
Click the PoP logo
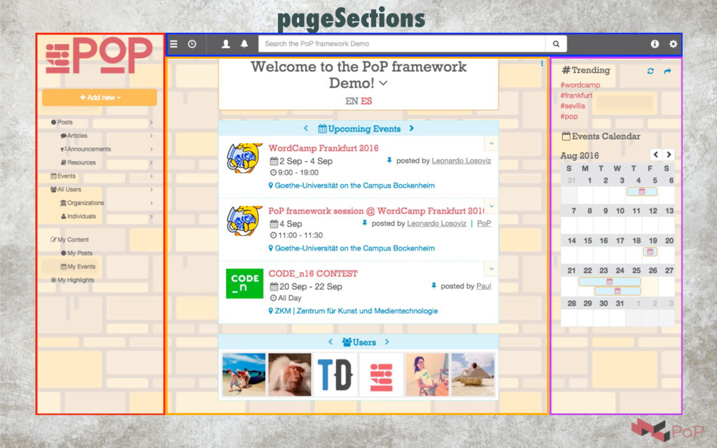(99, 55)
